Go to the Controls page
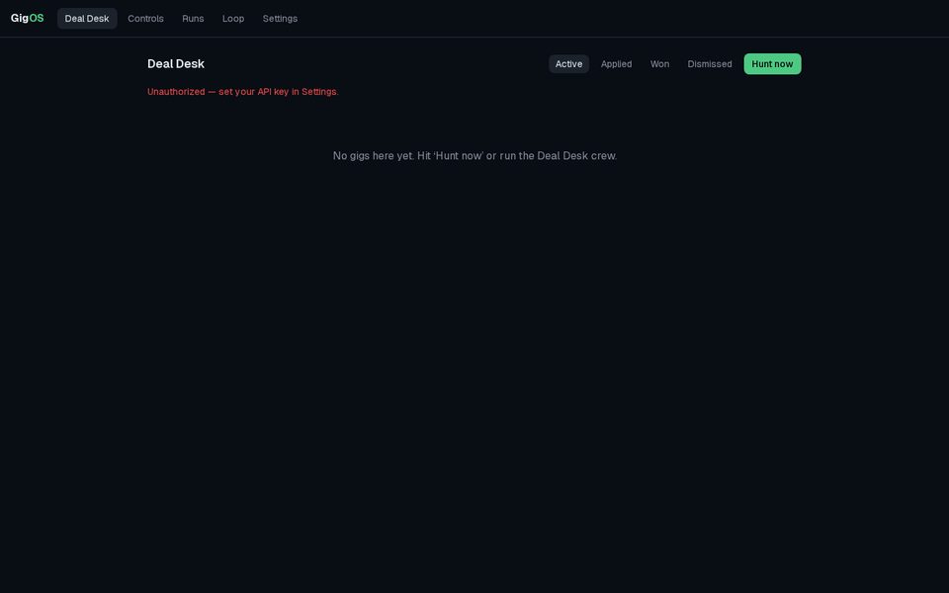949x593 pixels. (x=146, y=18)
